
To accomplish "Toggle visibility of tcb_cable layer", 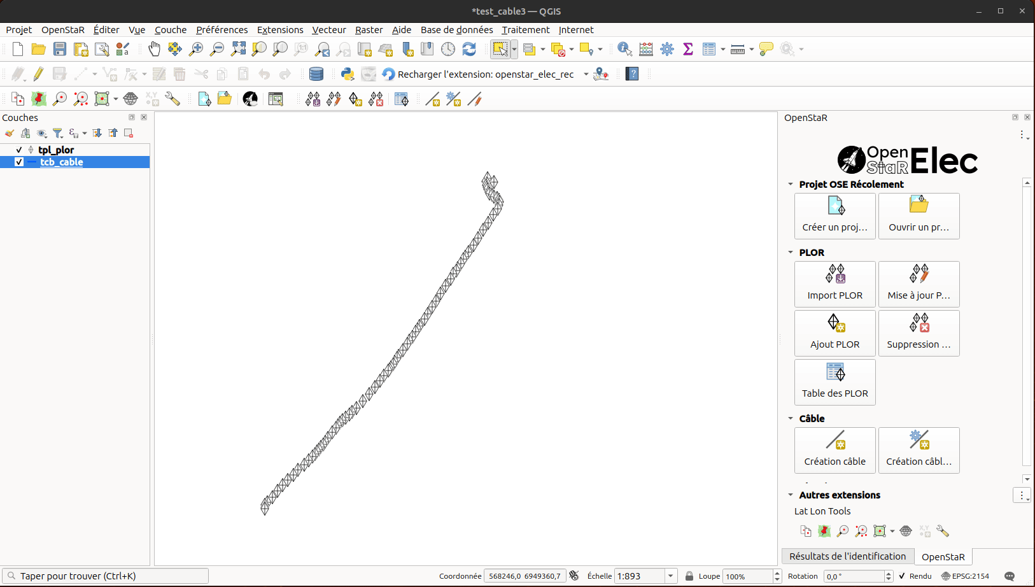I will (19, 162).
